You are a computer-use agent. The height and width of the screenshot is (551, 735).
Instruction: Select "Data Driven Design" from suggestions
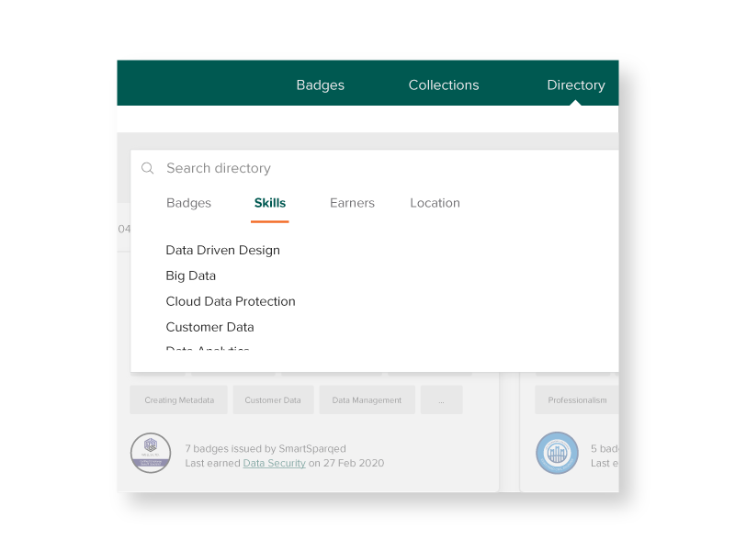point(222,250)
